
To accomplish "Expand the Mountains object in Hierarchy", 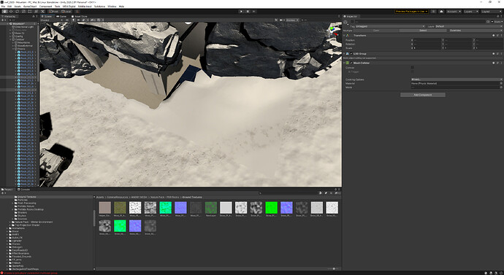I will pos(13,42).
